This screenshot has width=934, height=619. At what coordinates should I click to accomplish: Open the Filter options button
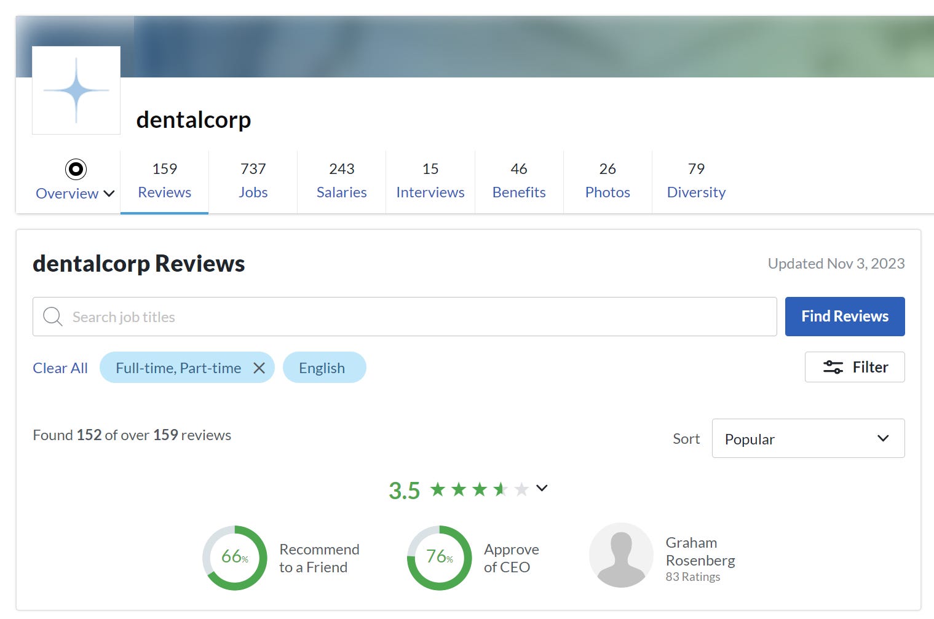pyautogui.click(x=855, y=367)
